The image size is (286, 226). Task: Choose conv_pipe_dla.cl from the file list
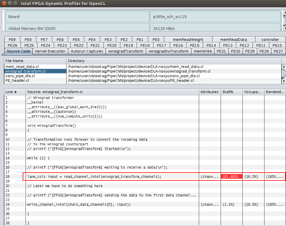20,76
